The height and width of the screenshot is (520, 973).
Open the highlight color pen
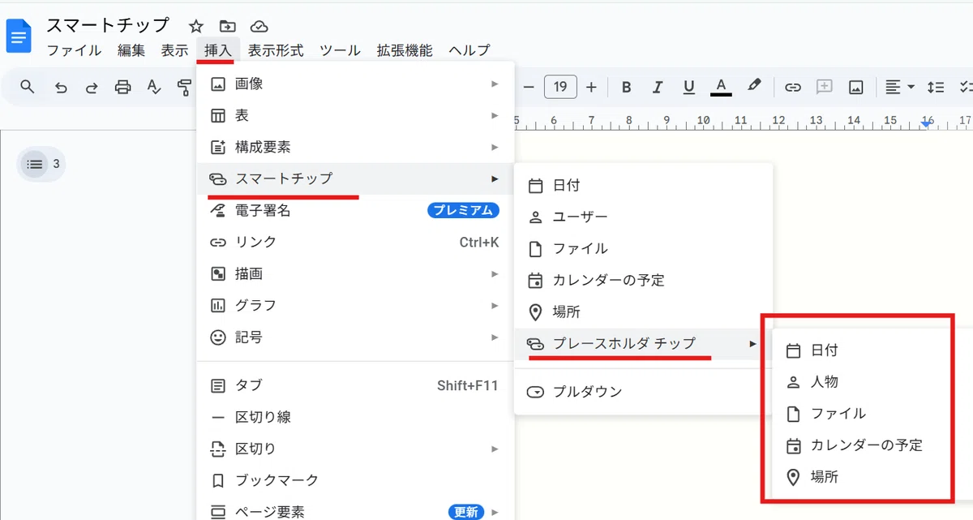click(x=754, y=86)
